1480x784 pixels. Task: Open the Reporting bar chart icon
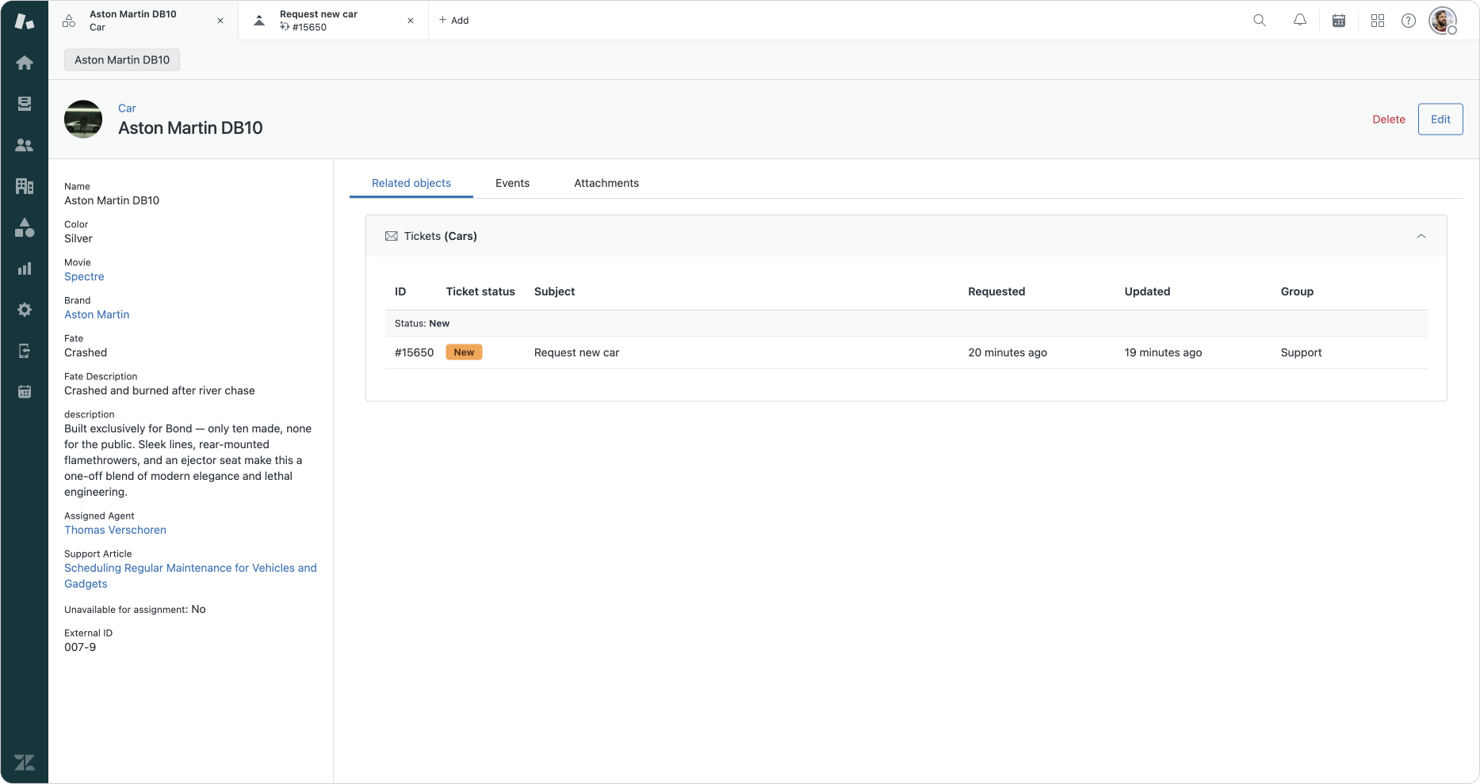[25, 268]
